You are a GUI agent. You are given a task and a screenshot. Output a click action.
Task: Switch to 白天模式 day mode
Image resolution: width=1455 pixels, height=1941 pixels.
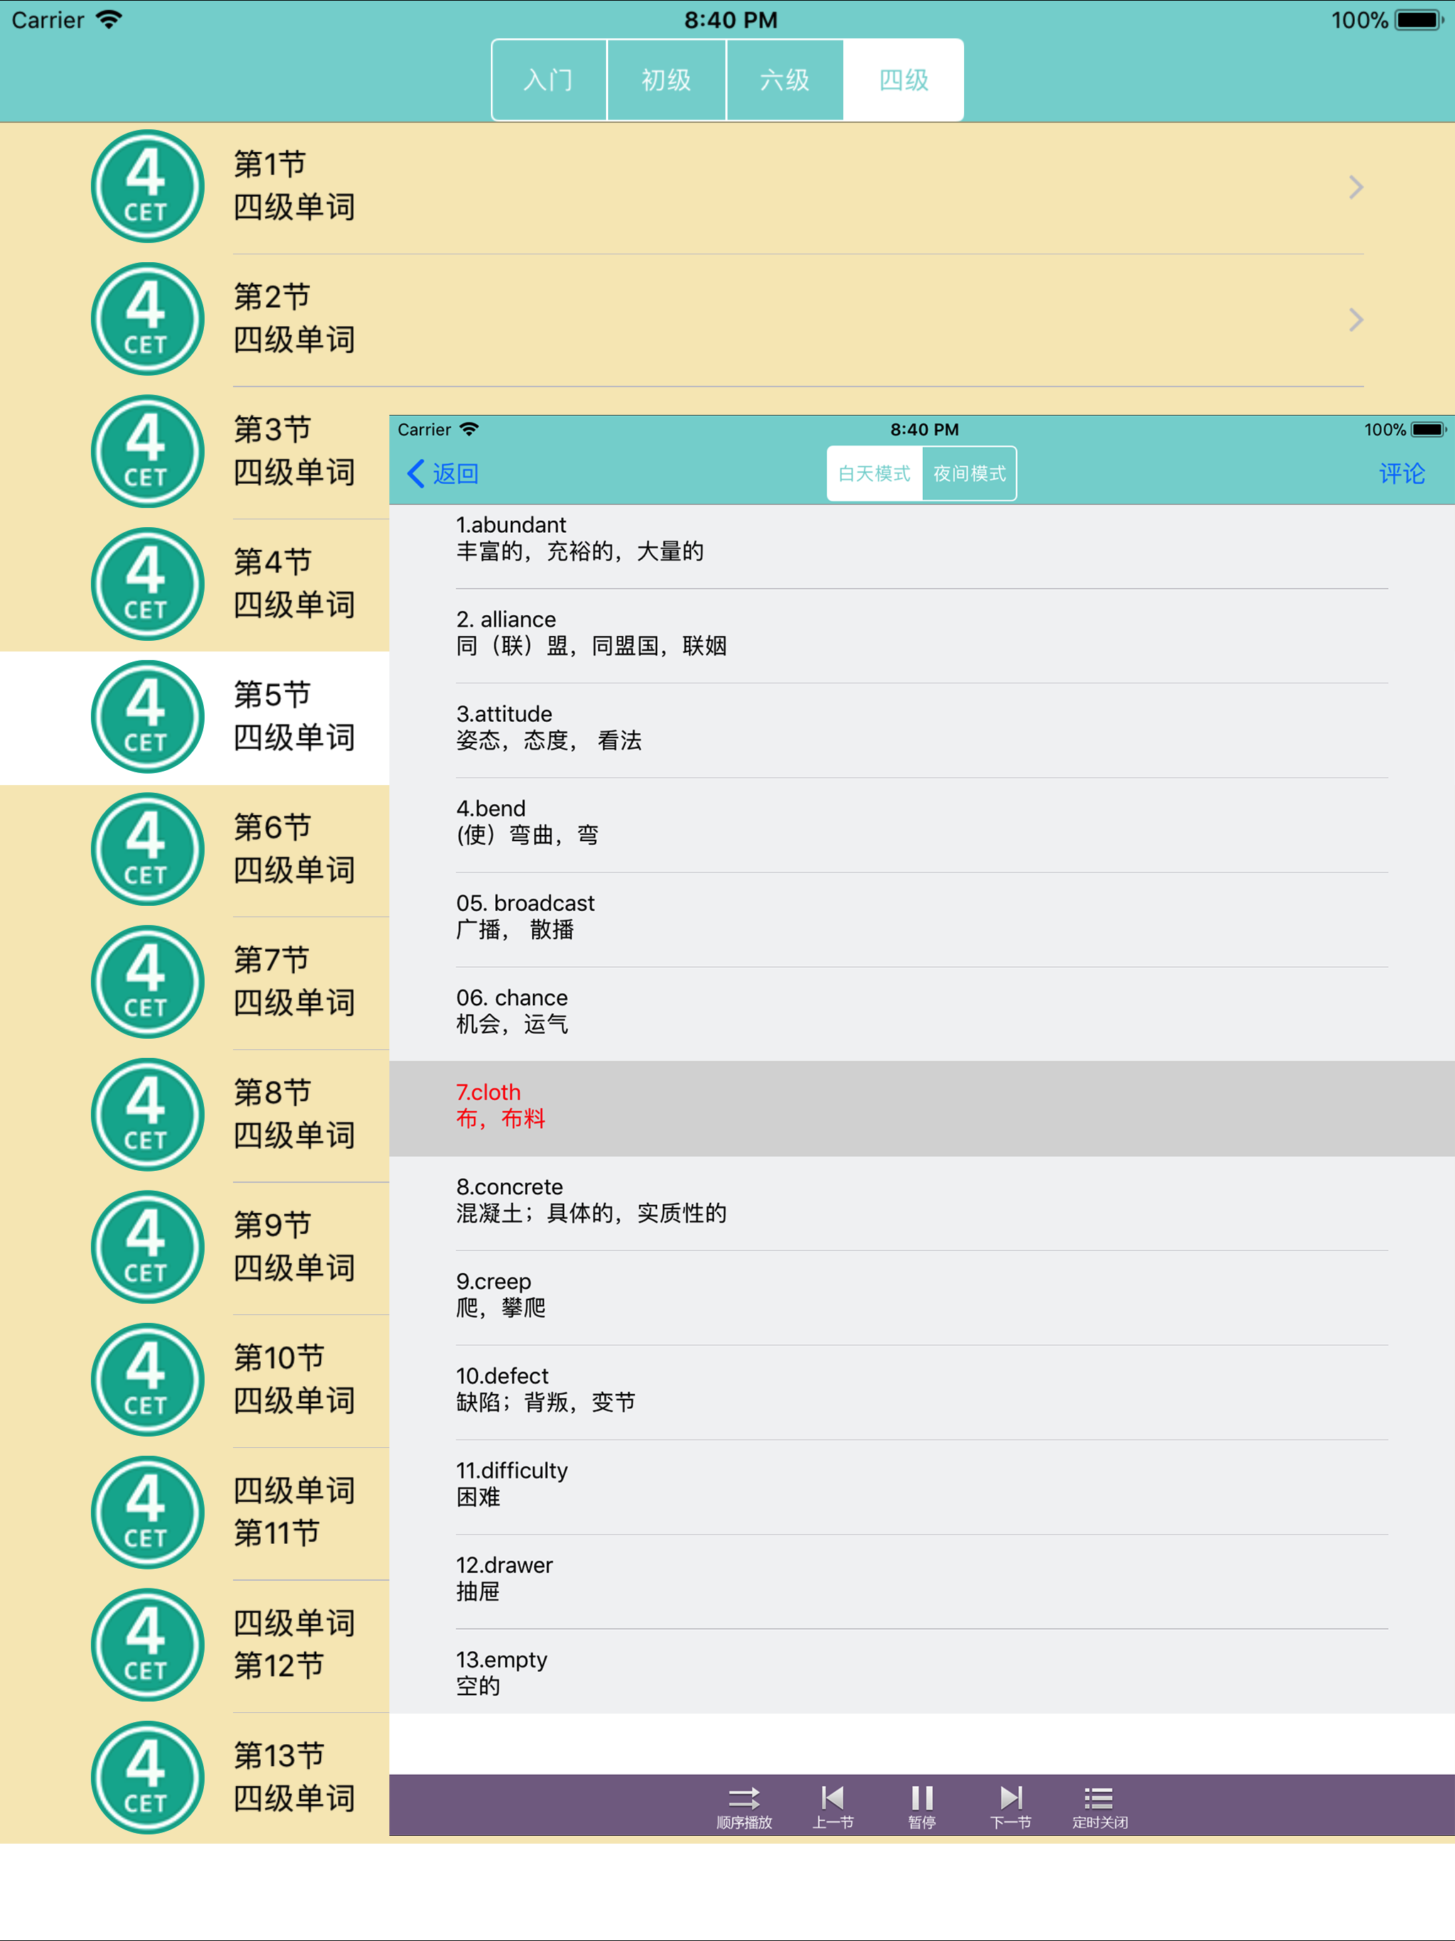874,474
